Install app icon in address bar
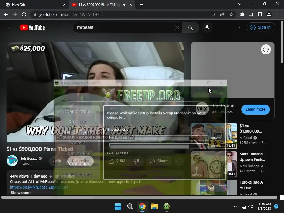The height and width of the screenshot is (213, 284). 214,14
